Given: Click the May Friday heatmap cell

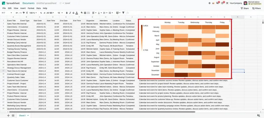Looking at the screenshot, I should point(222,44).
